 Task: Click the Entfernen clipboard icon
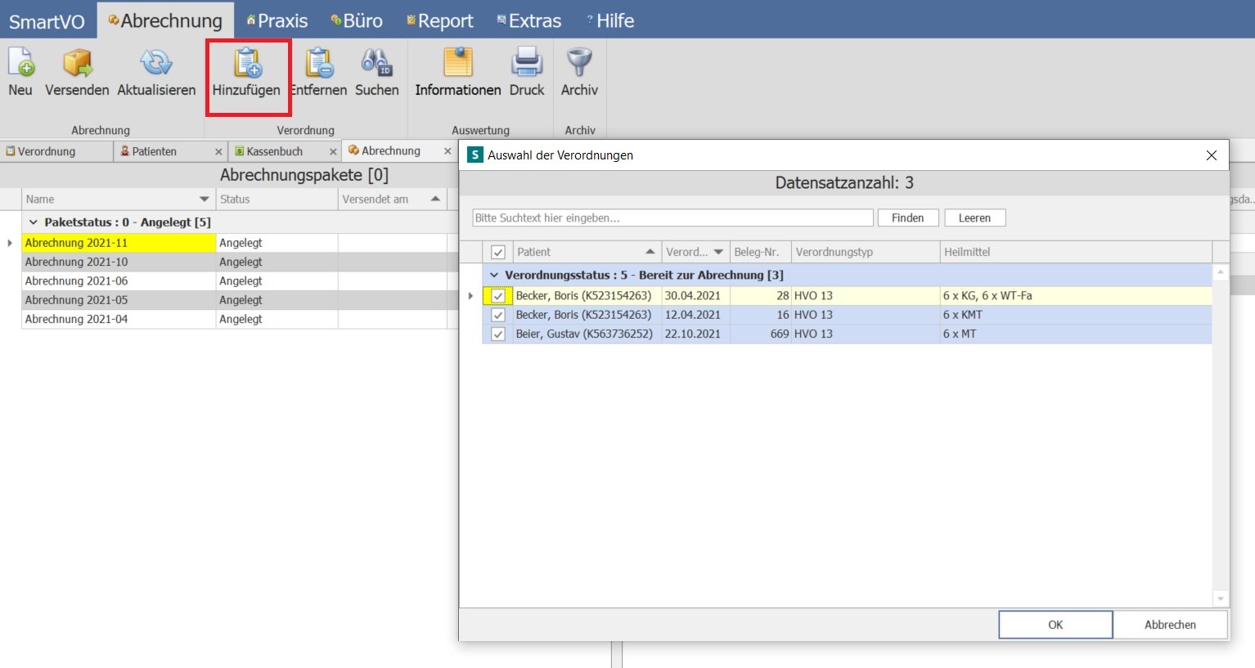tap(319, 62)
